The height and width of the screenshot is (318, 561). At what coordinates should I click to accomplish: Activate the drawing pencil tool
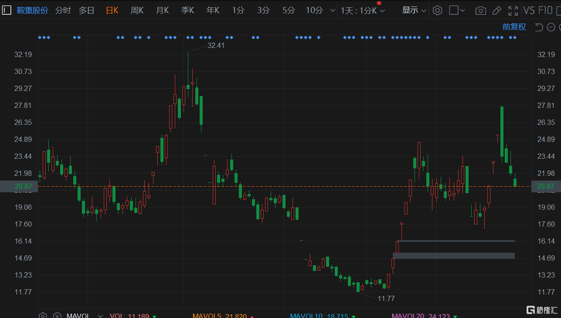pyautogui.click(x=496, y=10)
